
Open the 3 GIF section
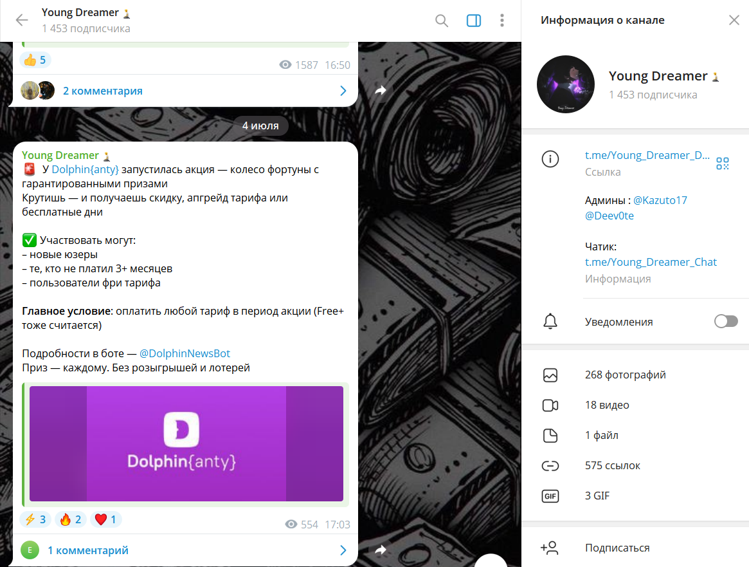[635, 496]
